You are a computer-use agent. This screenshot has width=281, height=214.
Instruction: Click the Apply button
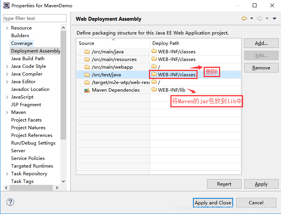coord(261,184)
